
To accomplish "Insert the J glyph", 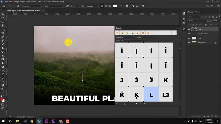I will click(122, 80).
